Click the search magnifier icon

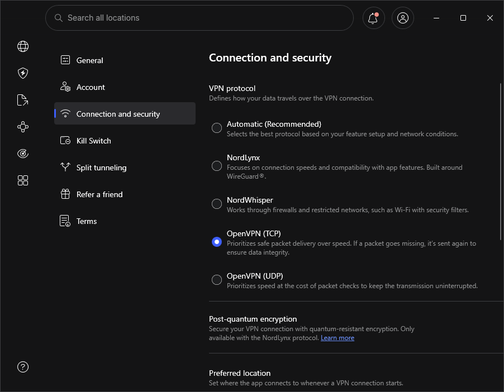[x=59, y=18]
